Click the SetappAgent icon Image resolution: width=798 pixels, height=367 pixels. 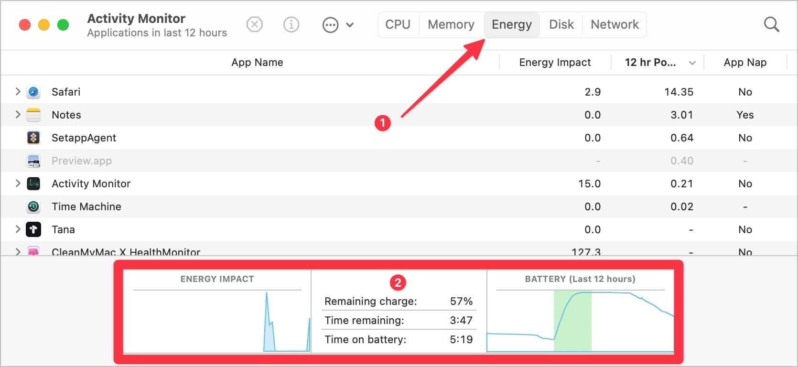pyautogui.click(x=33, y=138)
